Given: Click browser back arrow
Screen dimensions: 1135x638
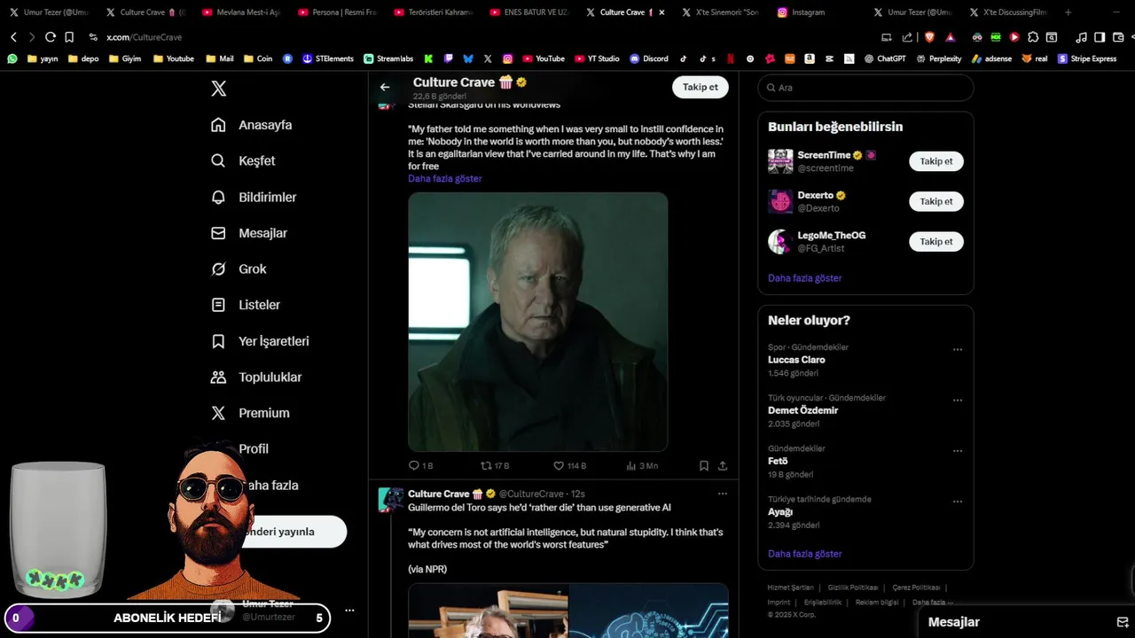Looking at the screenshot, I should click(x=13, y=37).
